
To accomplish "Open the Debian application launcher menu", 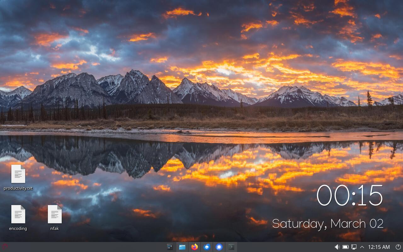I will [x=5, y=247].
